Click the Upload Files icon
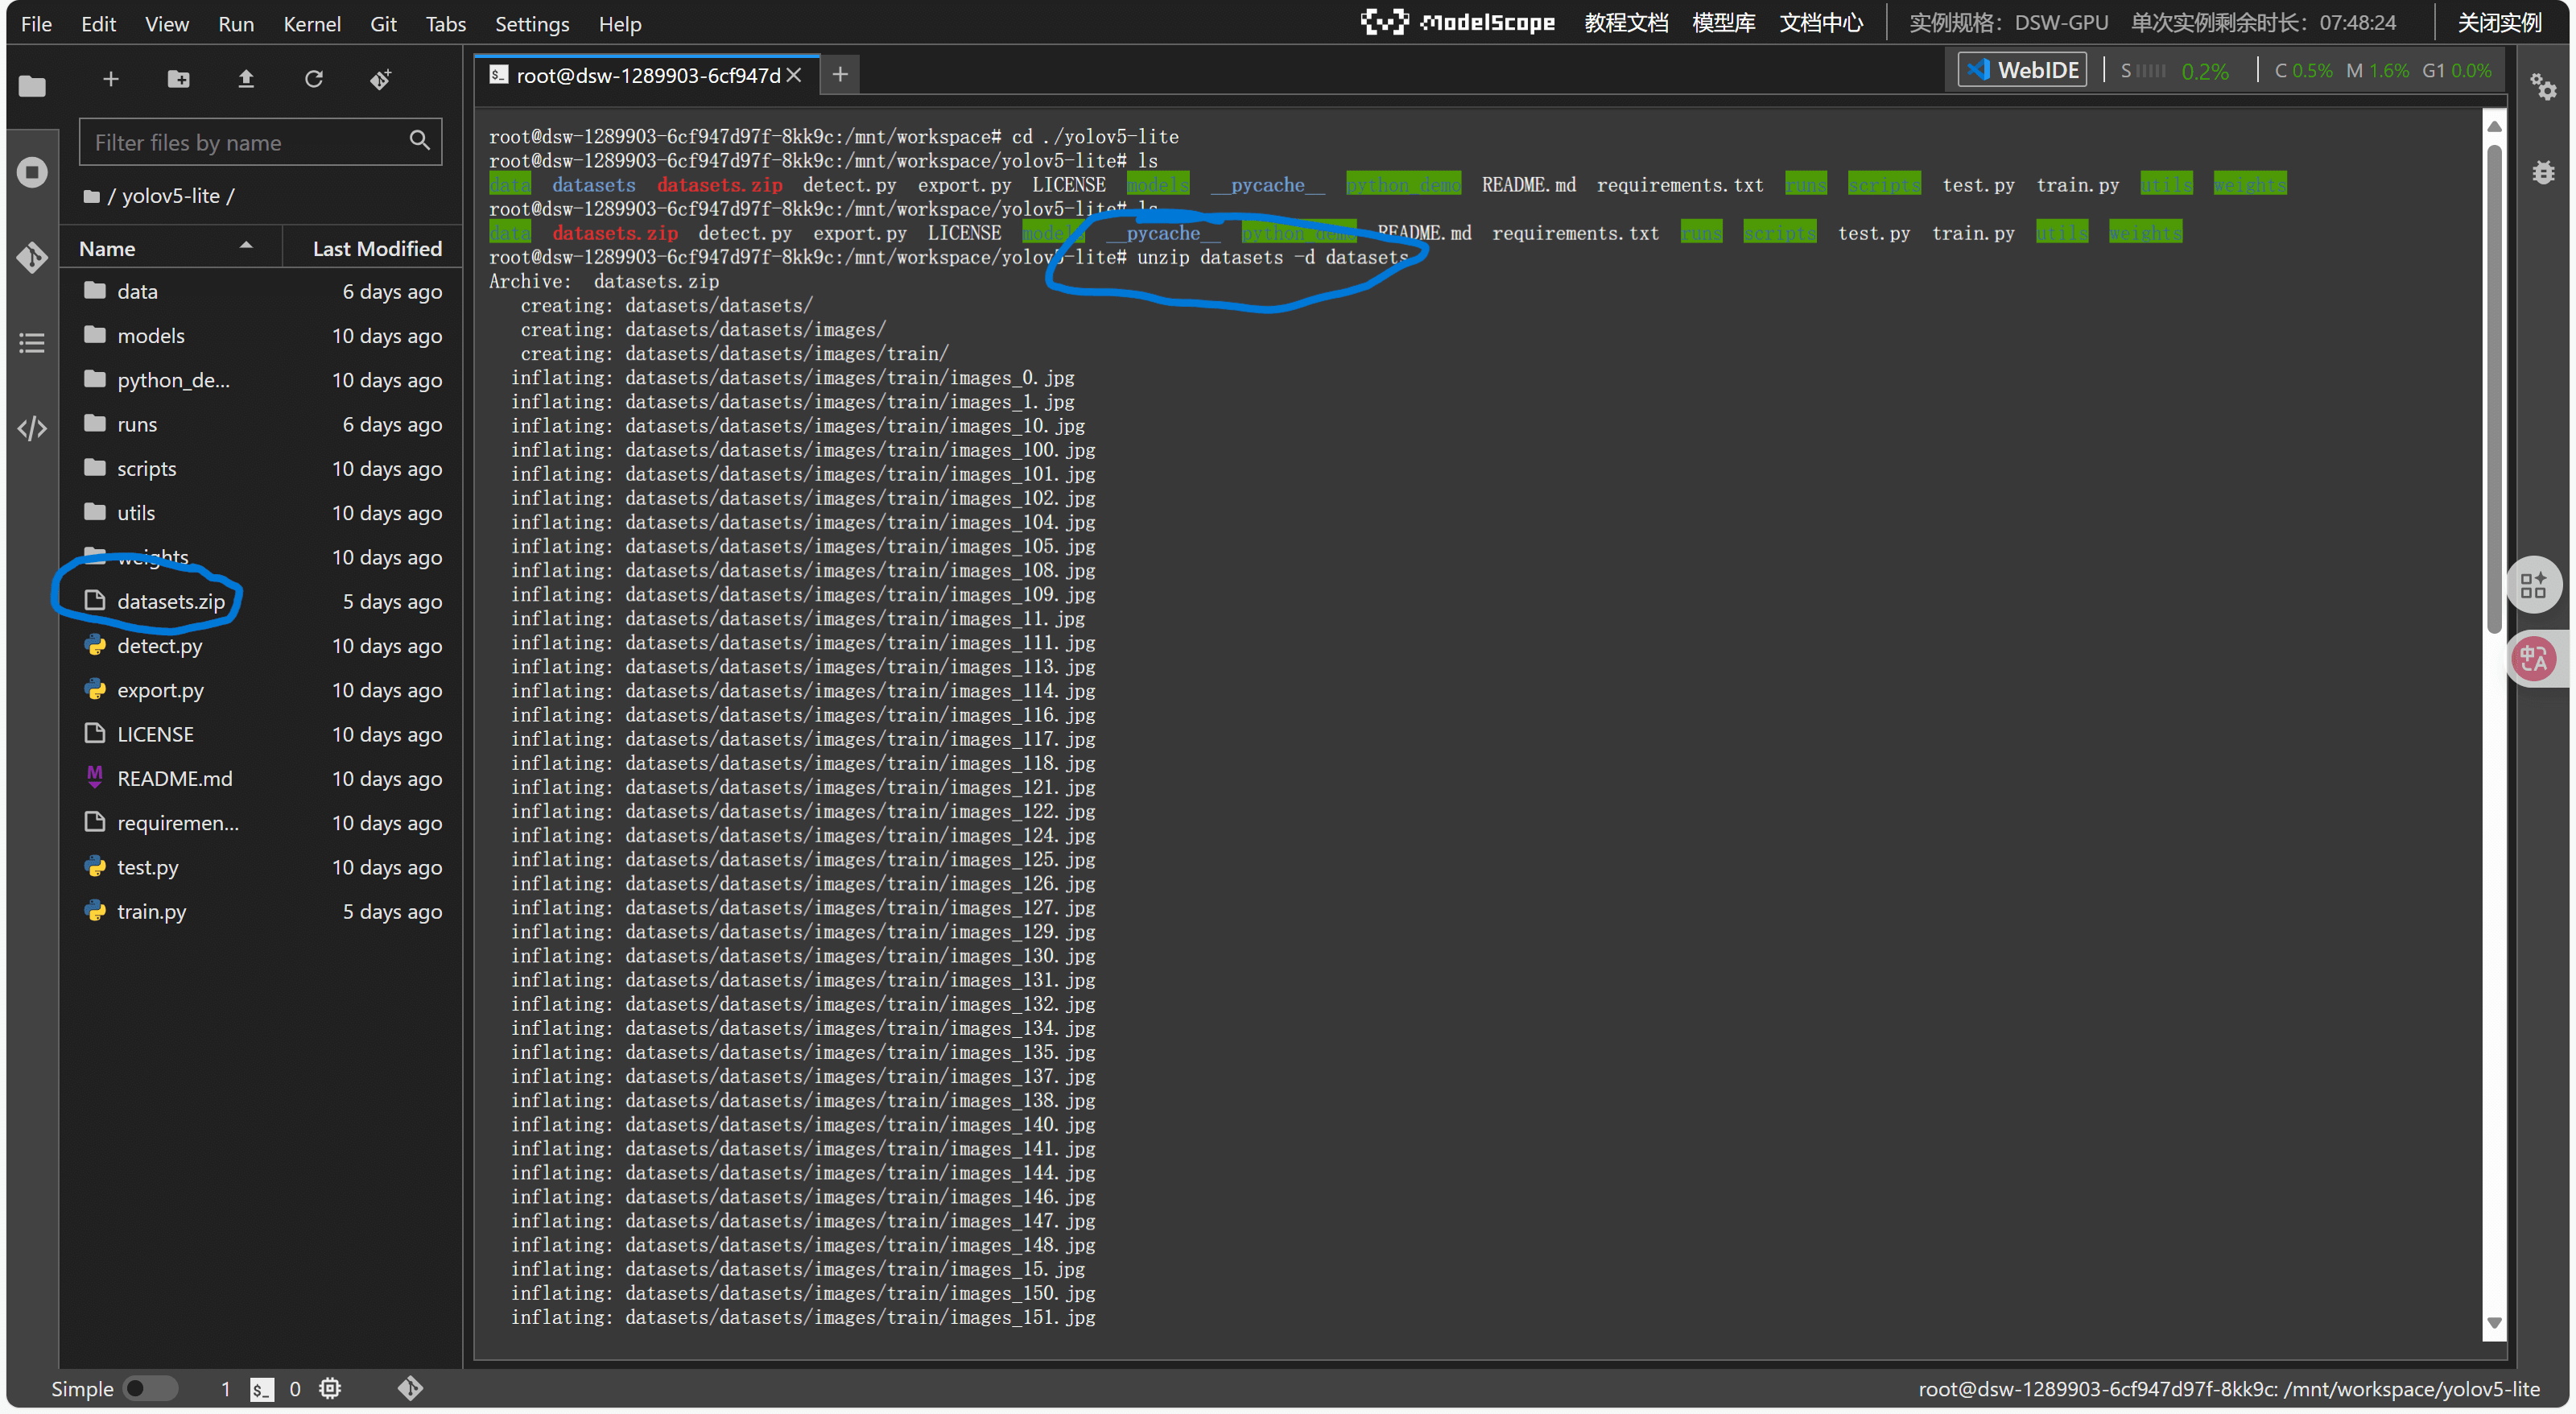Screen dimensions: 2576x1414 click(246, 79)
